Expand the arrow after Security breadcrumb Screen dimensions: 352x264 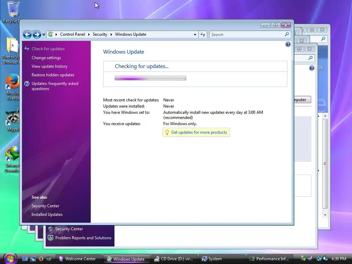pyautogui.click(x=111, y=34)
